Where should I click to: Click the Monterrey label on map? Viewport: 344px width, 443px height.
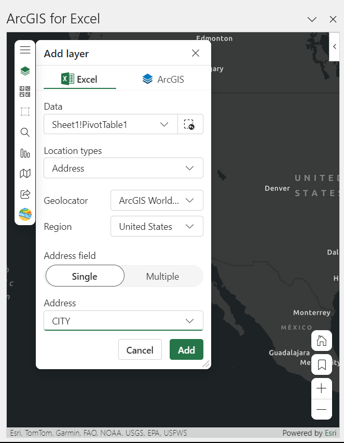pyautogui.click(x=312, y=313)
